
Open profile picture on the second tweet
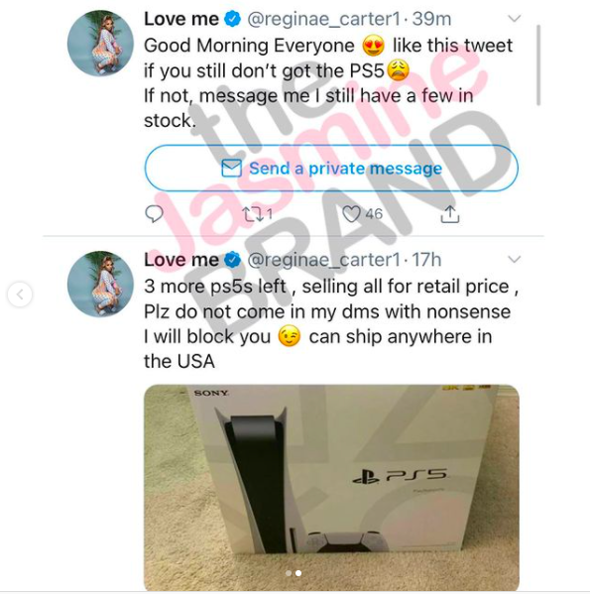(x=100, y=284)
